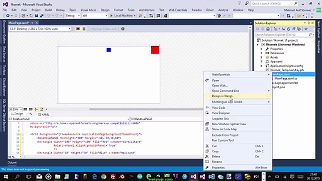This screenshot has width=322, height=181.
Task: Click Solution Explorer Home icon
Action: (268, 29)
